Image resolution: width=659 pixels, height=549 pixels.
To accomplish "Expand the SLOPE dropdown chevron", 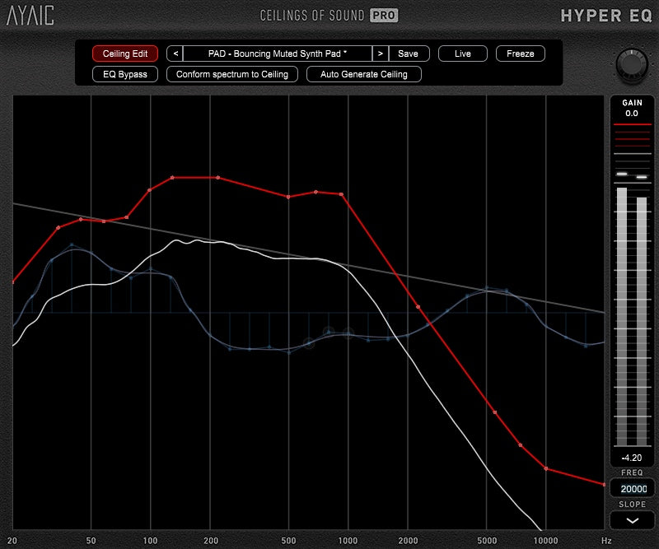I will coord(632,521).
